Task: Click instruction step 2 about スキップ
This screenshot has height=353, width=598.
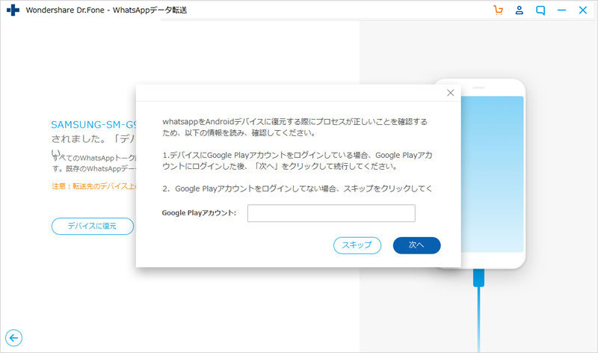Action: pos(298,188)
